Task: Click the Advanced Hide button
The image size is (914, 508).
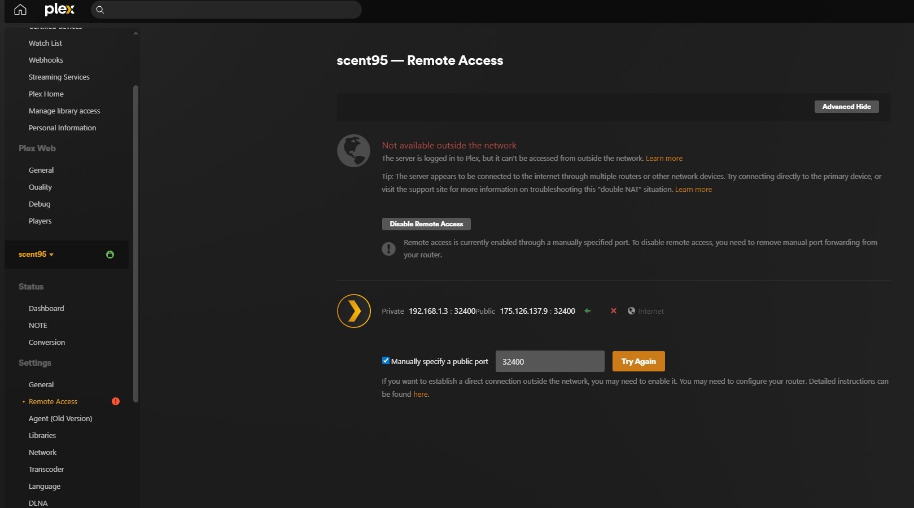Action: (x=846, y=107)
